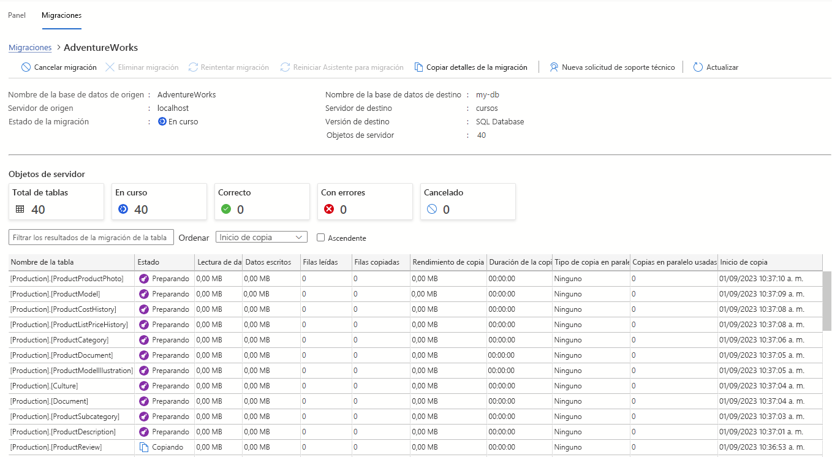Click the Filas leídas 0 value for ProductCategory
This screenshot has height=457, width=832.
pos(304,340)
